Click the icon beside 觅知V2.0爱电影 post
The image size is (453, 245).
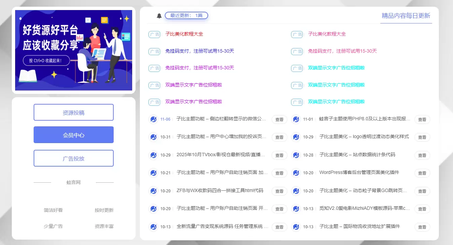point(296,209)
